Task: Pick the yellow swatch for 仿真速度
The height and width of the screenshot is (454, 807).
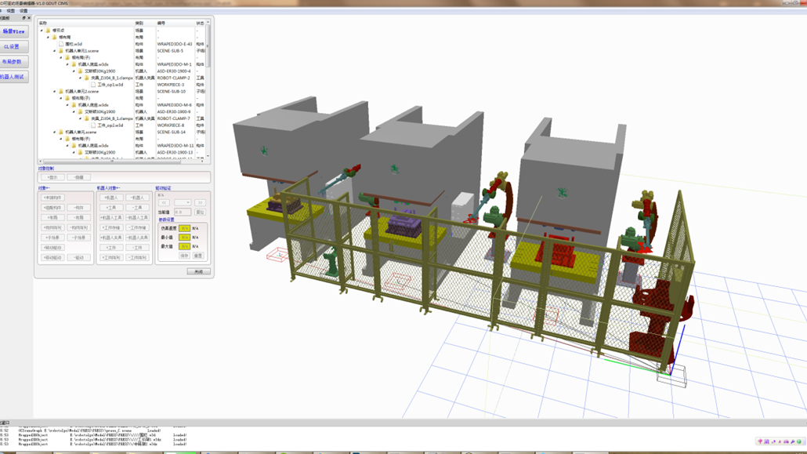Action: click(x=184, y=228)
